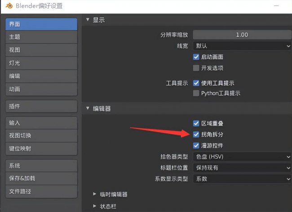
Task: Open the 拾色器类型 dropdown 色盘 (HSV)
Action: (242, 157)
